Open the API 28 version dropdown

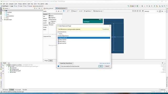tap(81, 11)
